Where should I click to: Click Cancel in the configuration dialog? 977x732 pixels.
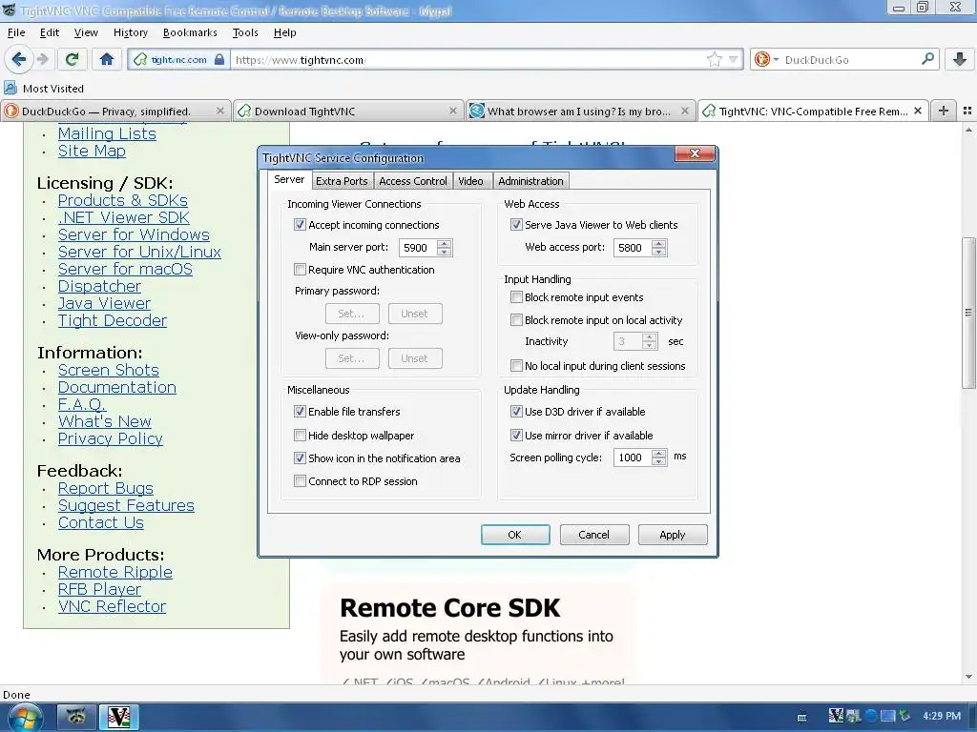[593, 535]
